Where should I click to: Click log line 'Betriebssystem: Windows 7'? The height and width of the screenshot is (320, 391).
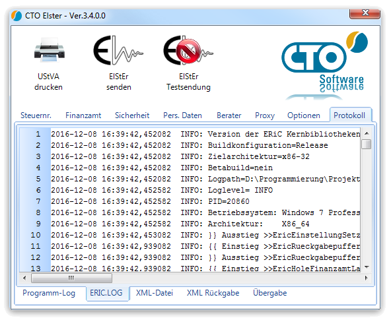click(205, 212)
